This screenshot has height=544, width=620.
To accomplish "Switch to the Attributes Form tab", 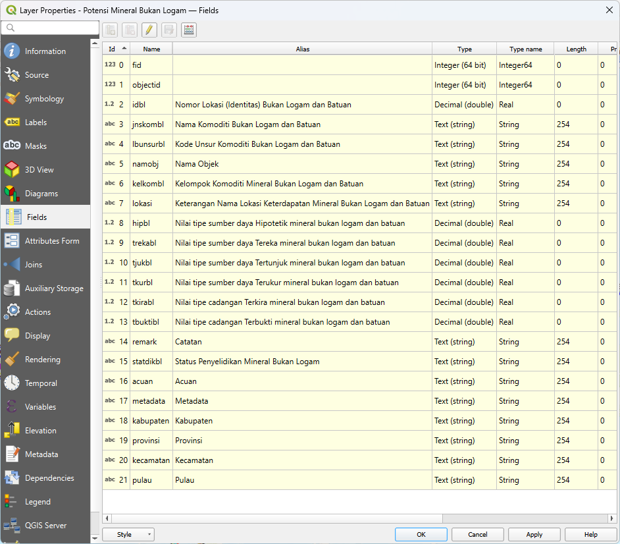I will (51, 241).
